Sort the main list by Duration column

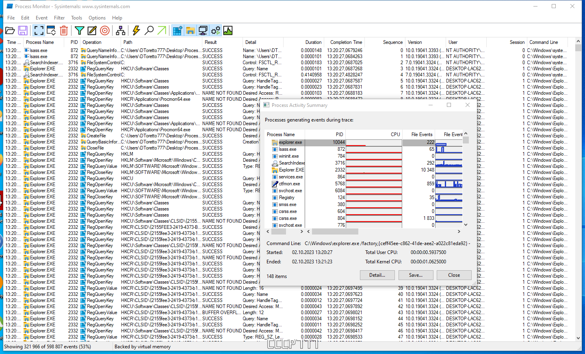coord(303,42)
